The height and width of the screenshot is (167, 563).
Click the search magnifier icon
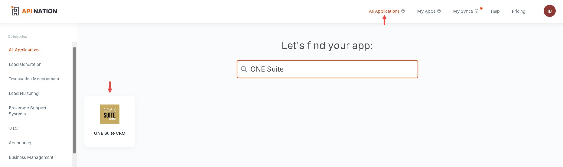(244, 69)
